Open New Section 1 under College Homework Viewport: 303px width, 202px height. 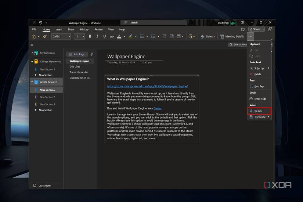click(46, 69)
